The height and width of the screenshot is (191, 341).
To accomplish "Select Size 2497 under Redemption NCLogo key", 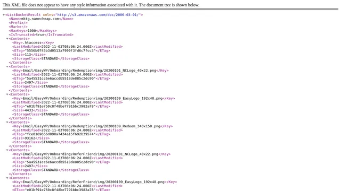I will point(29,83).
